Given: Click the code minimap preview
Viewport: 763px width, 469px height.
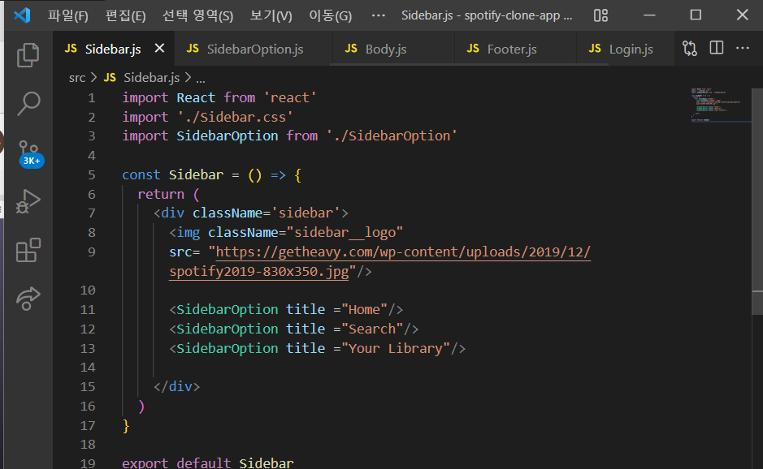Looking at the screenshot, I should [721, 105].
